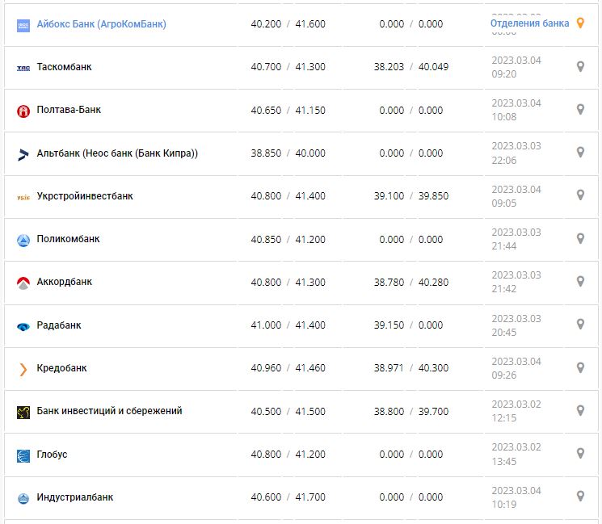
Task: Click the map pin in Поликомбанк row
Action: tap(580, 239)
